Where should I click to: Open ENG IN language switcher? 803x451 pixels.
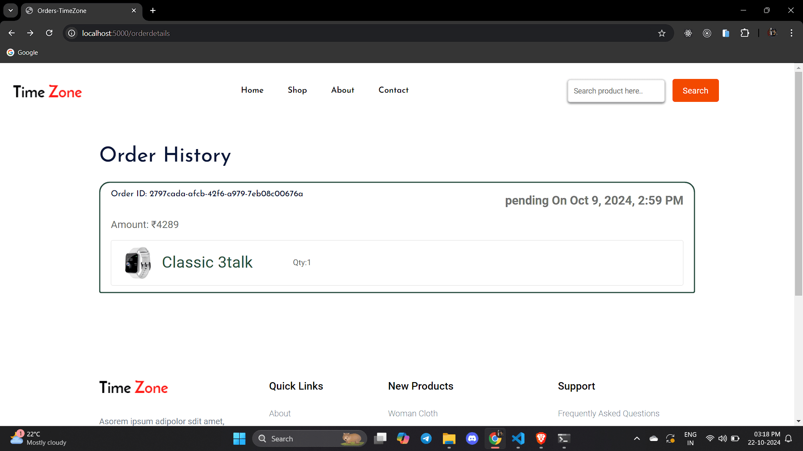click(x=690, y=438)
